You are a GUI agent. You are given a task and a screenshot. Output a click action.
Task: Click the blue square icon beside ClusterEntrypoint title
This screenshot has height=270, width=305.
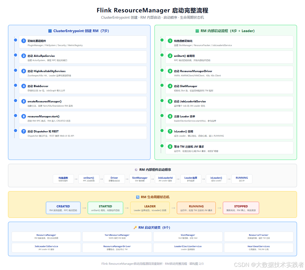(50, 31)
